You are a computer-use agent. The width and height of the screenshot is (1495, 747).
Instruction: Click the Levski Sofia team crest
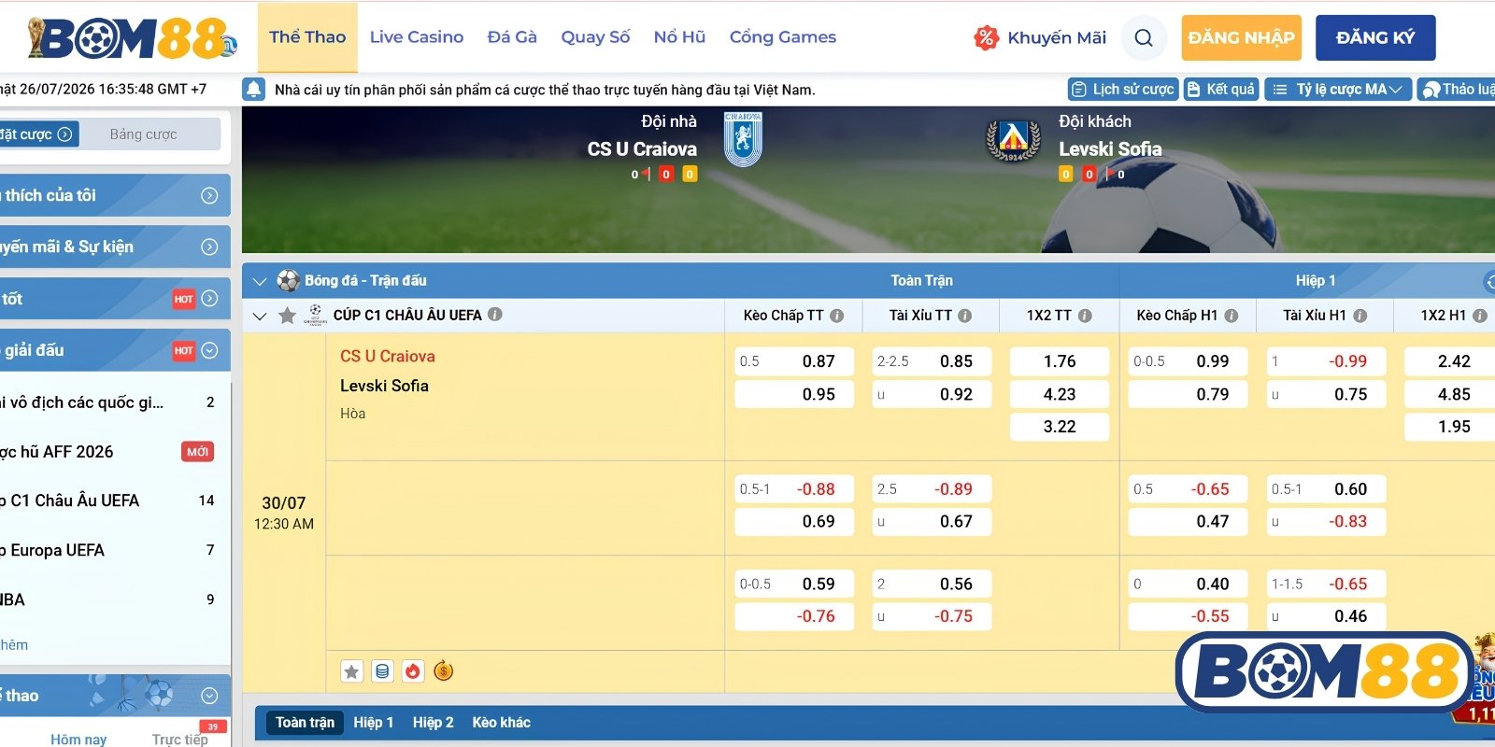(x=1013, y=140)
